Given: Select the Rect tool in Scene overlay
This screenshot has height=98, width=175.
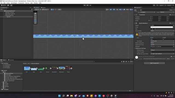Looking at the screenshot, I should pos(35,21).
